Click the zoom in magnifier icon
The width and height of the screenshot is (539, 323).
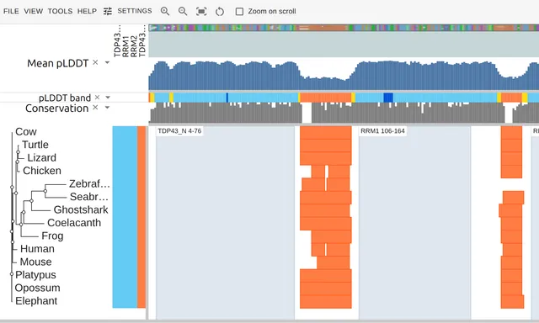click(165, 11)
